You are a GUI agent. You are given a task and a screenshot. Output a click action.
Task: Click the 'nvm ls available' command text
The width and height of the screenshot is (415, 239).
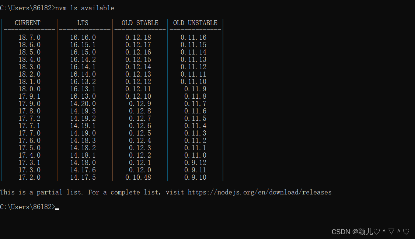point(85,8)
